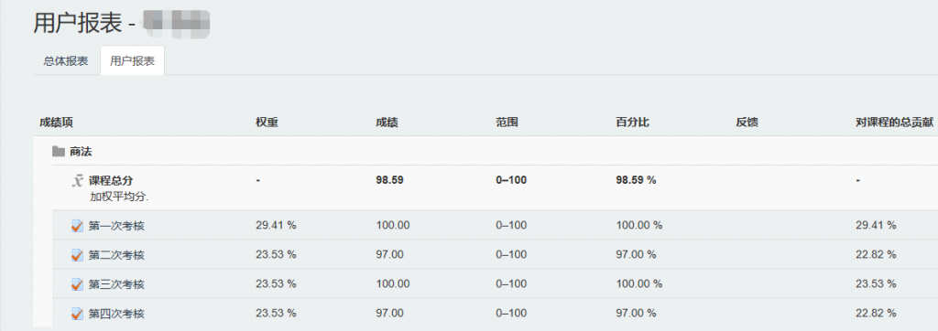The height and width of the screenshot is (331, 938).
Task: Click the quiz icon beside 第四次考核
Action: [x=77, y=314]
